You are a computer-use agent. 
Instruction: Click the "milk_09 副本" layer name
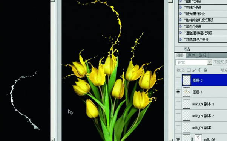[202, 128]
